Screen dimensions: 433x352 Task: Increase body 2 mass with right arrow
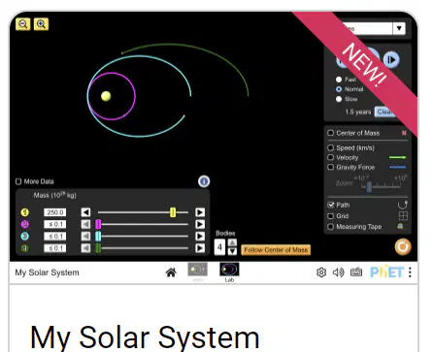point(200,224)
